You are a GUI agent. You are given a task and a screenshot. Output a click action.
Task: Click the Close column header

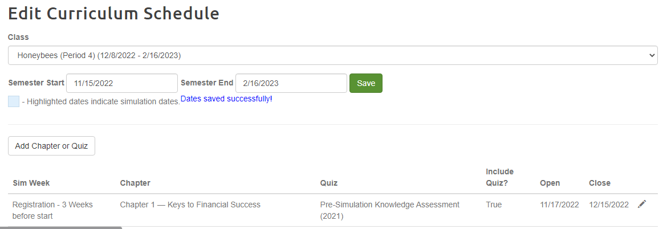click(600, 183)
